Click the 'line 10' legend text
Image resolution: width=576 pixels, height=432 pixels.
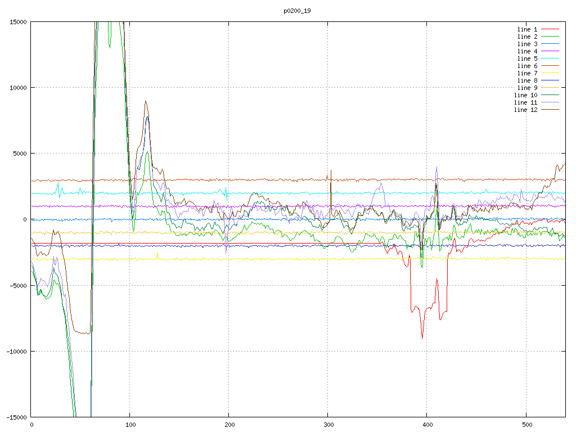click(x=525, y=95)
